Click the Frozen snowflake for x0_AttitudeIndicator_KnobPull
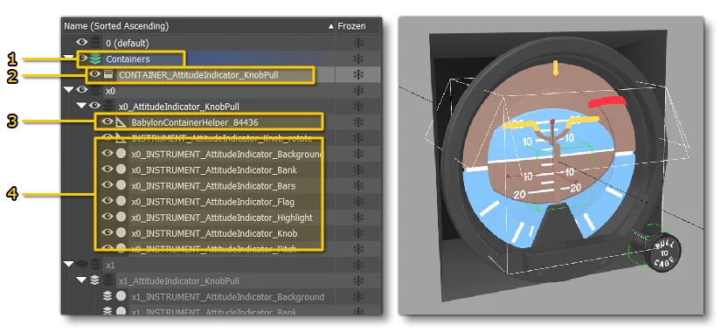 [358, 107]
